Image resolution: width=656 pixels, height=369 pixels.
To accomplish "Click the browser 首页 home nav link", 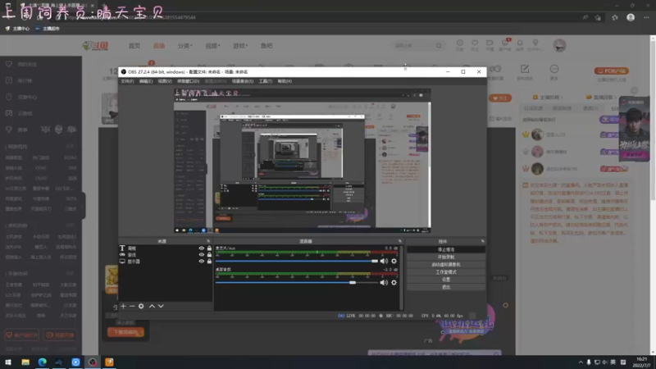I will point(134,46).
